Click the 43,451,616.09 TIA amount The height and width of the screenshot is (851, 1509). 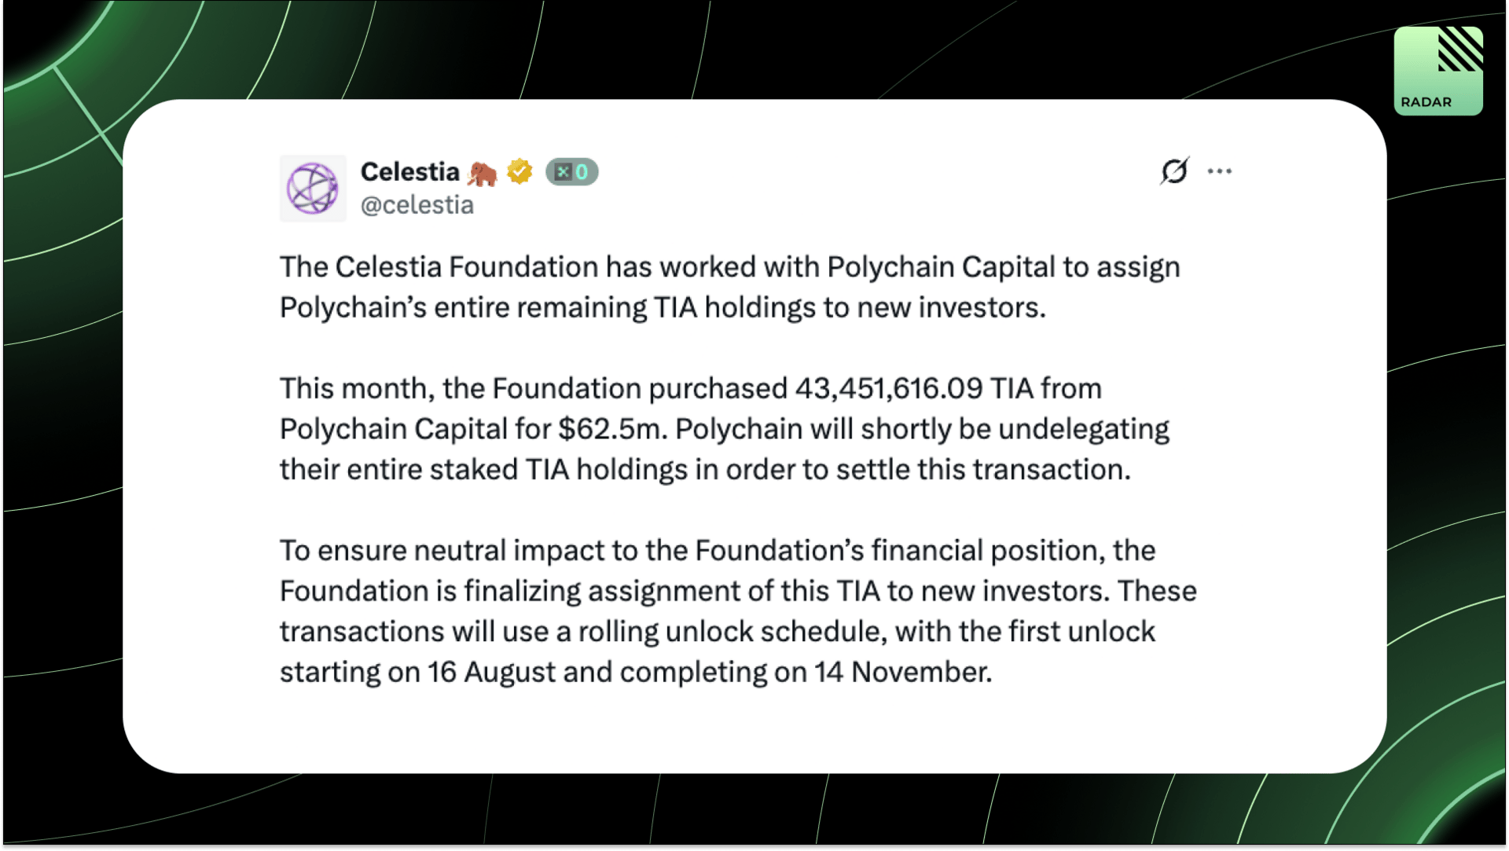(913, 388)
